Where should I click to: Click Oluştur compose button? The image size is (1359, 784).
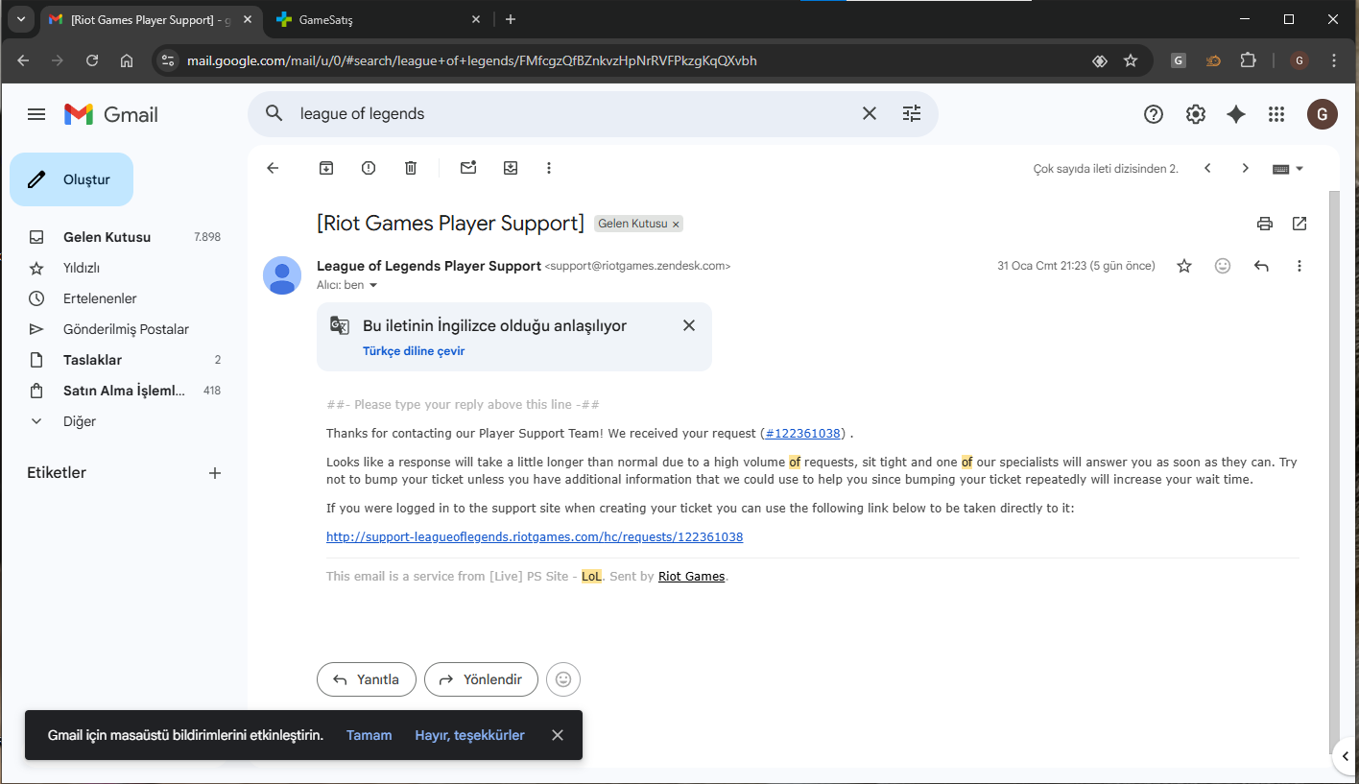[72, 179]
